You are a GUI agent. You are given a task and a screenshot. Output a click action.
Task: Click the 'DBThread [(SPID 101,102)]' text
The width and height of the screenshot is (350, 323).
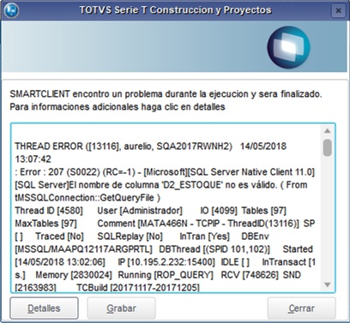[x=214, y=249]
